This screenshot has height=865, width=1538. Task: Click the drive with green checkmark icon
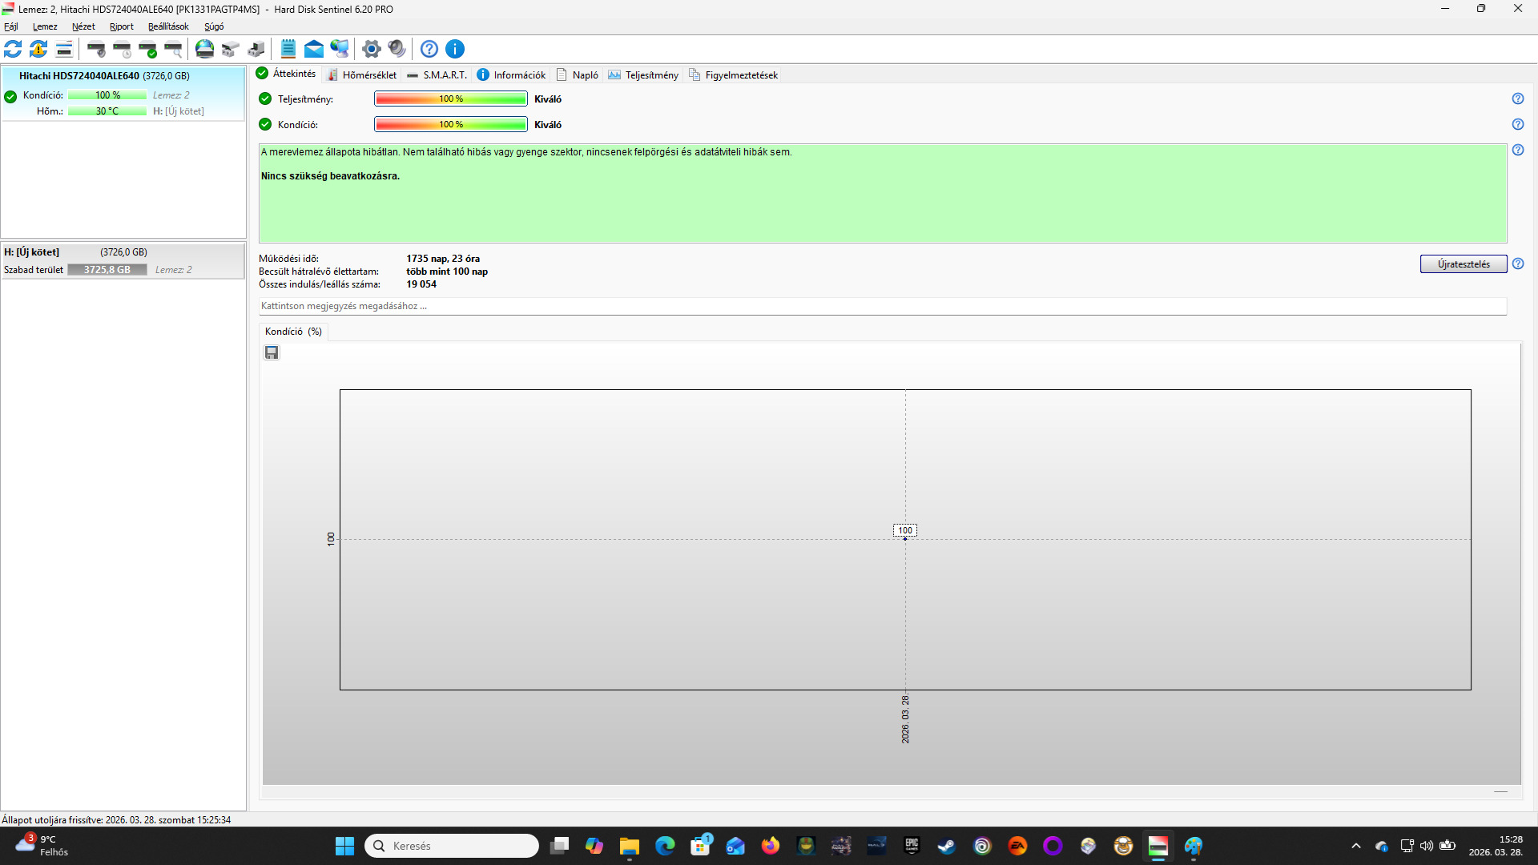tap(148, 49)
